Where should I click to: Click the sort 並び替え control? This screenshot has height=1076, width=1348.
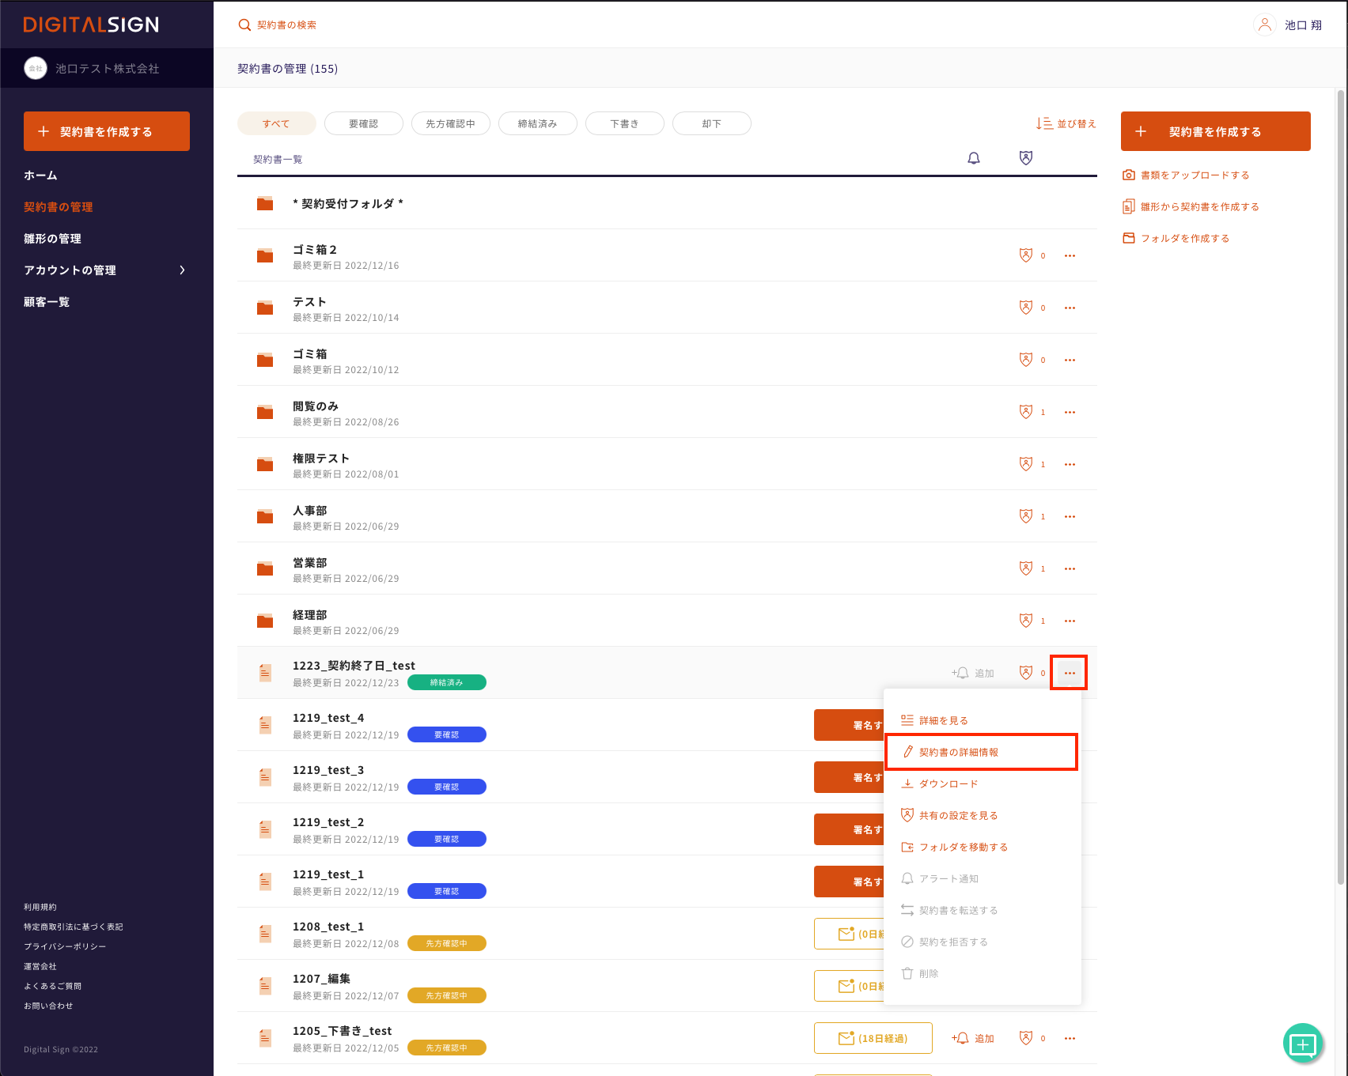click(1066, 124)
